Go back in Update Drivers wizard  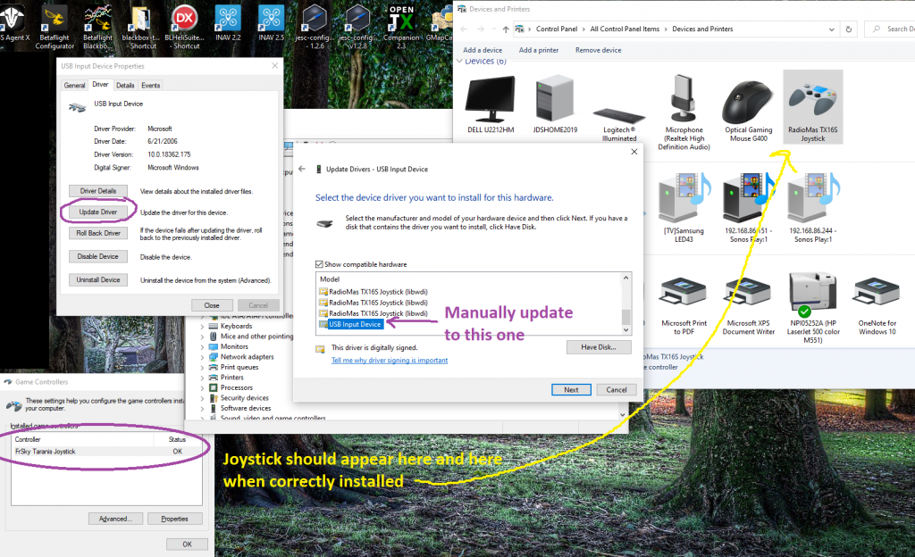tap(302, 169)
